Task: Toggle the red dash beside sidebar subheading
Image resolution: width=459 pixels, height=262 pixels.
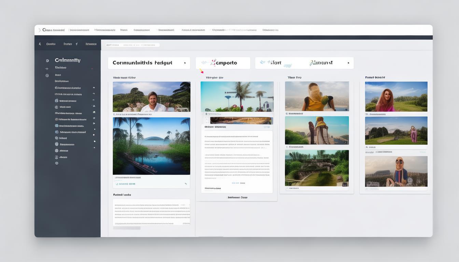Action: (x=92, y=69)
